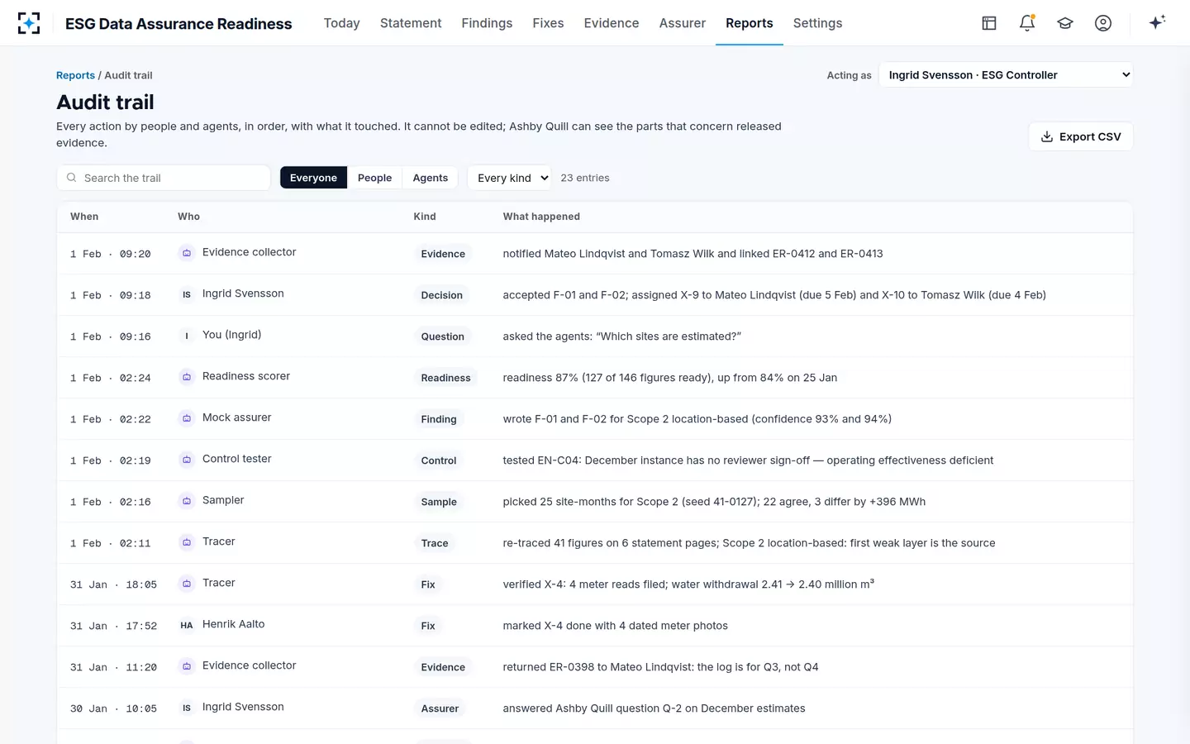Click 'returned ER-0398 to Mateo Lindqvist' entry

click(x=660, y=667)
